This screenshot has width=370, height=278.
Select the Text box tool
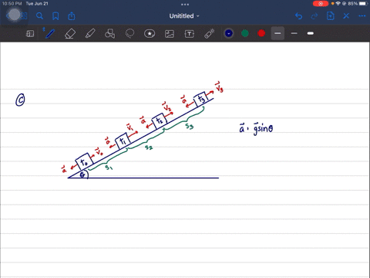pyautogui.click(x=190, y=34)
